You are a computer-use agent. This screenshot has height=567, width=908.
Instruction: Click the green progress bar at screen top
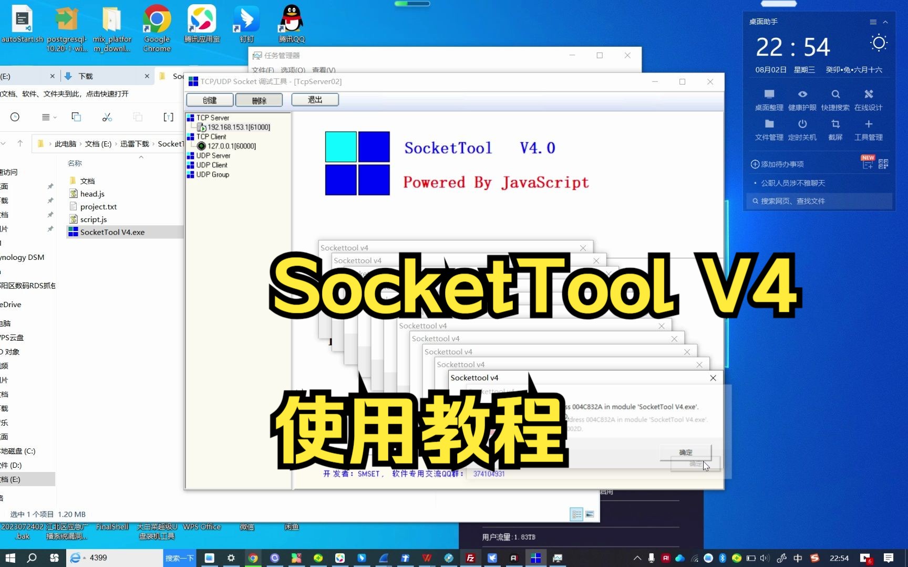point(412,4)
